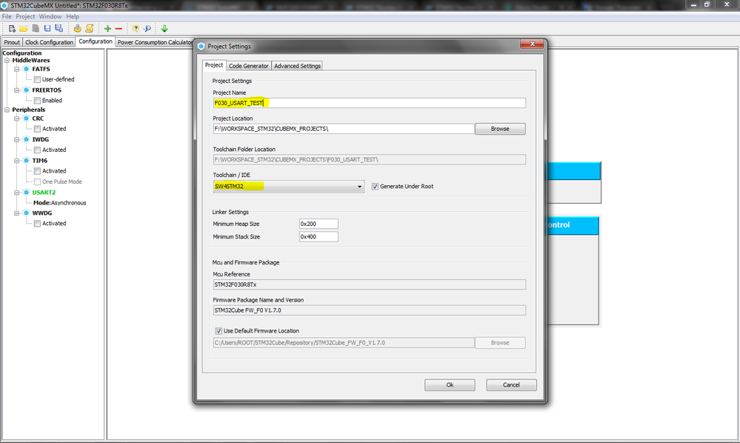Click the Cancel button

[511, 385]
